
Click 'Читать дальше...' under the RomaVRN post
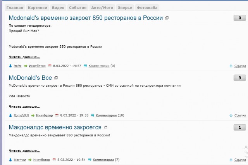[24, 107]
